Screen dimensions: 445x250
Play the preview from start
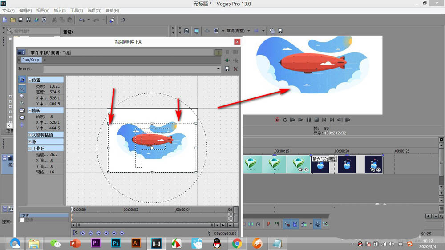pos(293,120)
